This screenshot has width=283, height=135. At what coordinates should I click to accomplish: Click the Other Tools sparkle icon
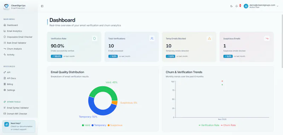(x=5, y=102)
